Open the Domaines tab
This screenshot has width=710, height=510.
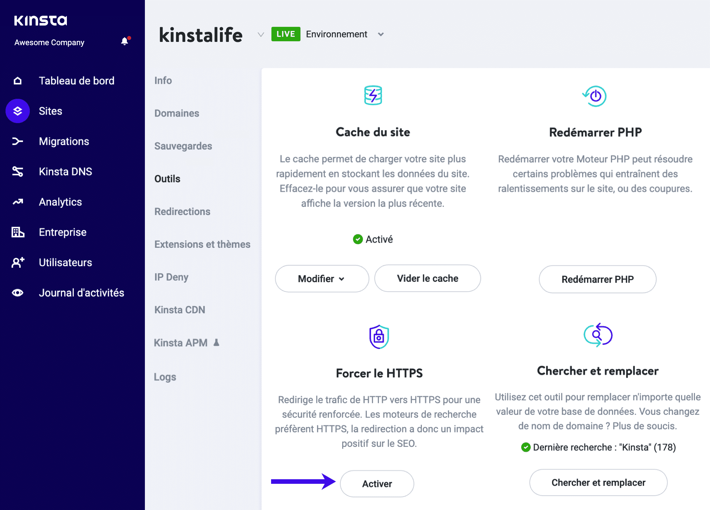[x=177, y=113]
